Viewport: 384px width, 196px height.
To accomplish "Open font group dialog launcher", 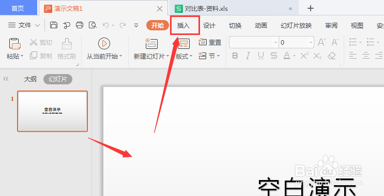I will click(x=340, y=65).
